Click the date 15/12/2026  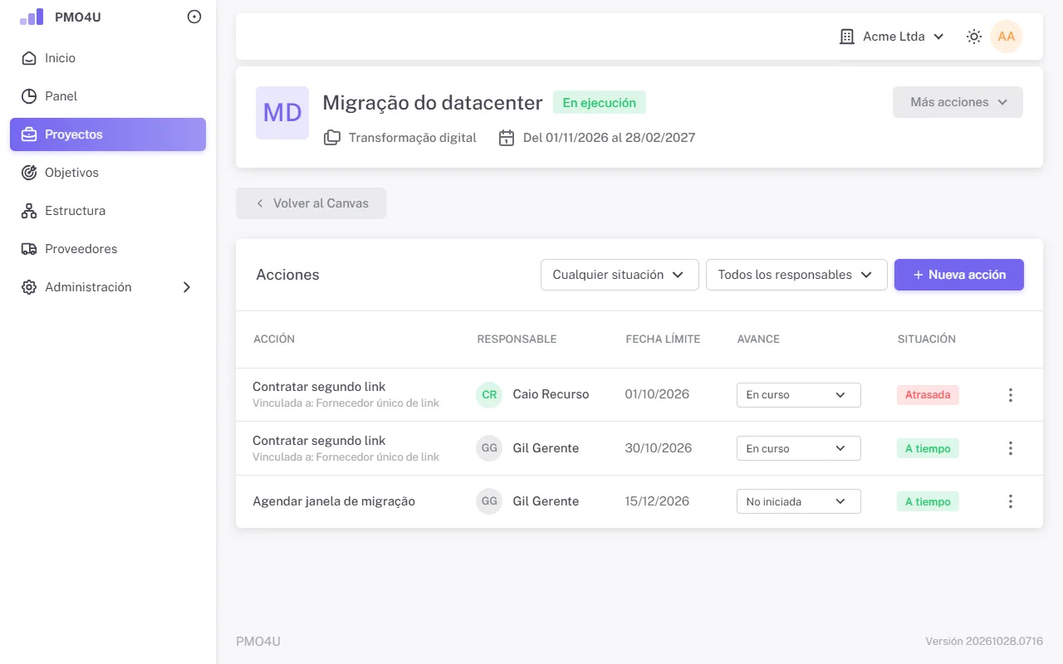click(657, 501)
